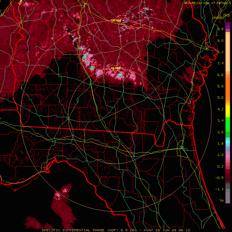This screenshot has height=232, width=232.
Task: Click the "DKD" label above the color scale
Action: click(x=226, y=15)
